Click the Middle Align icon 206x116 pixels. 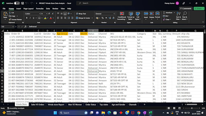[x=61, y=14]
